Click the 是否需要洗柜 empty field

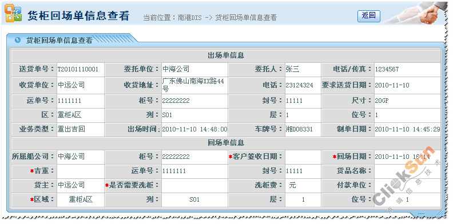tap(194, 185)
